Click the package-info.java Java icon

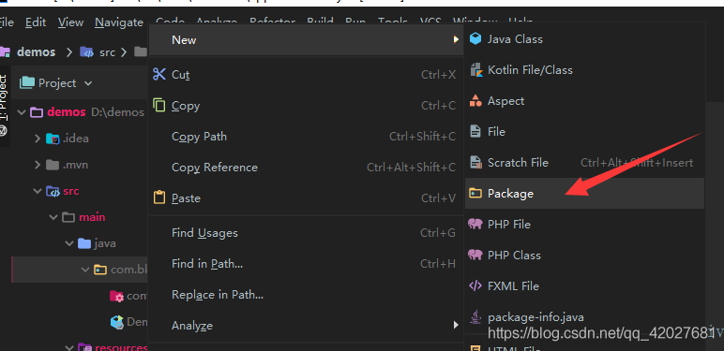[475, 317]
